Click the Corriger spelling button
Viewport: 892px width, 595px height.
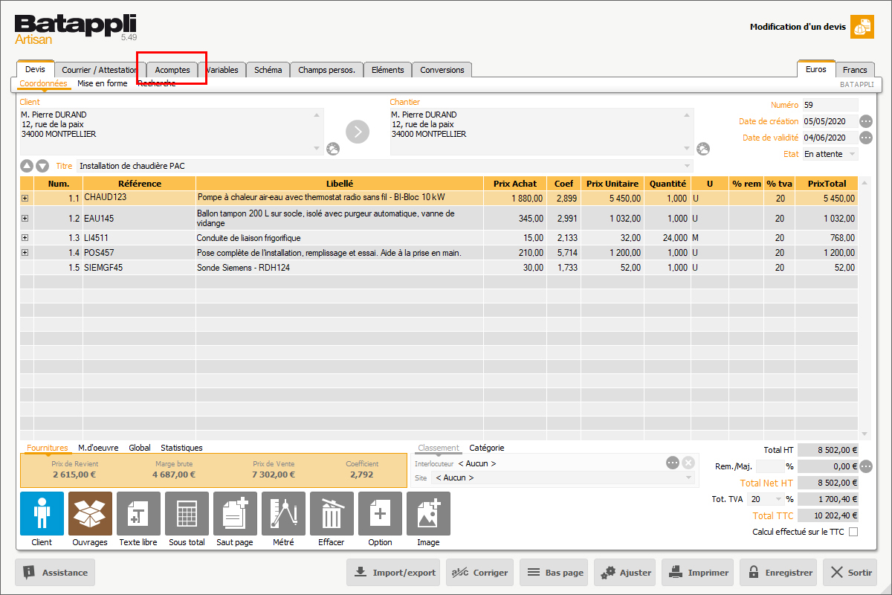click(x=480, y=573)
